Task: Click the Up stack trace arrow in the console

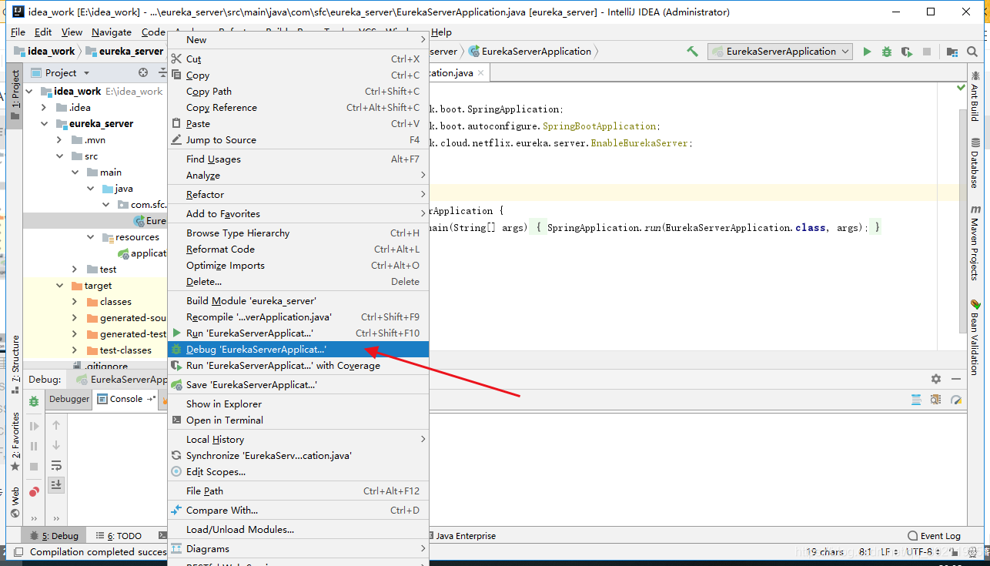Action: click(x=56, y=425)
